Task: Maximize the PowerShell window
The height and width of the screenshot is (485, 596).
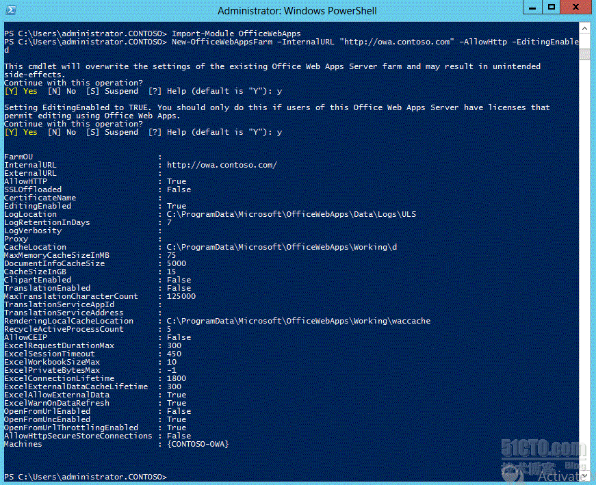Action: pos(551,8)
